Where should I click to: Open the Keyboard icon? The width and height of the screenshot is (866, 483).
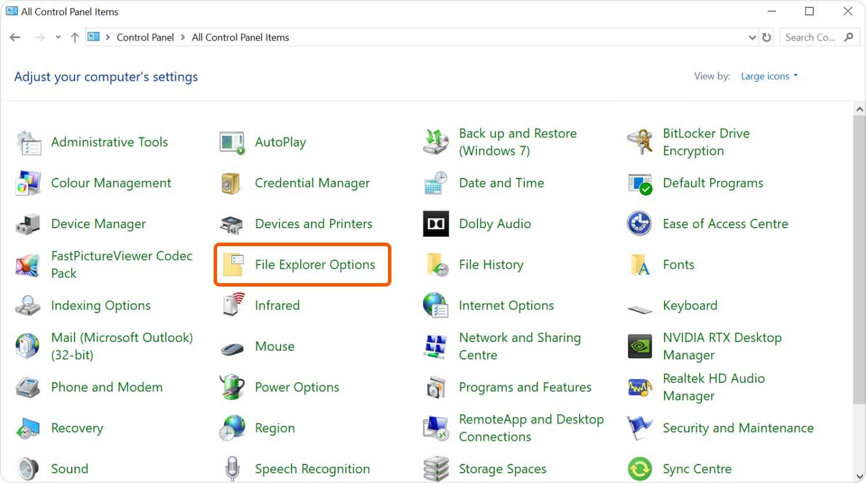(x=640, y=309)
